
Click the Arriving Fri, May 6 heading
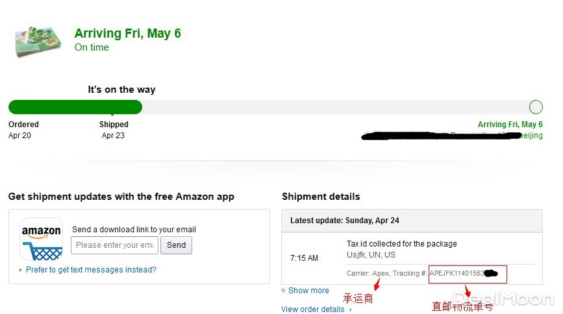coord(127,34)
